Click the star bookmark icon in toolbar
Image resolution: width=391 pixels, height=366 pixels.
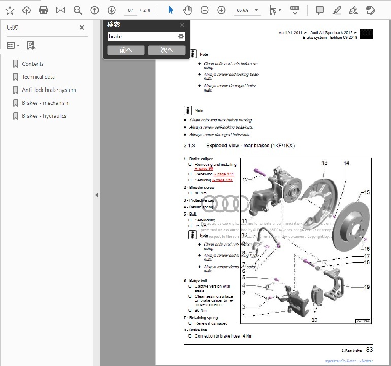(10, 10)
